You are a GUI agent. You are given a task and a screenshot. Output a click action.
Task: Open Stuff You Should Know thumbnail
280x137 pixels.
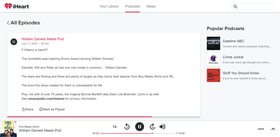[213, 75]
